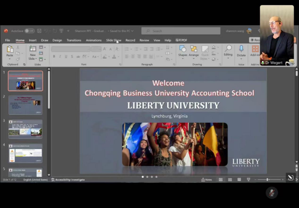Click the muted microphone button
Image resolution: width=299 pixels, height=208 pixels.
click(x=272, y=193)
